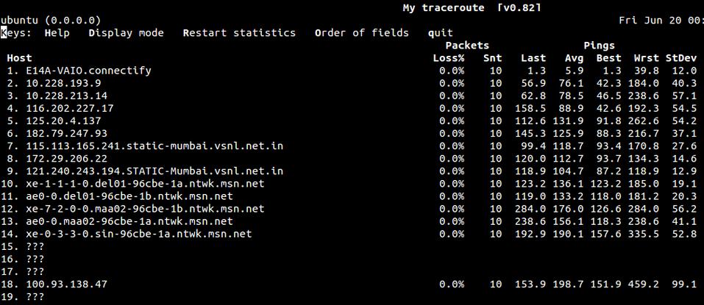Open Order of fields option
Viewport: 704px width, 305px height.
[361, 33]
